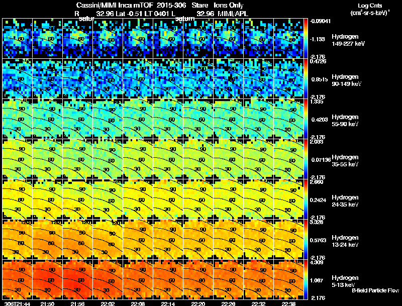Click the '22:20' time label

pyautogui.click(x=198, y=303)
